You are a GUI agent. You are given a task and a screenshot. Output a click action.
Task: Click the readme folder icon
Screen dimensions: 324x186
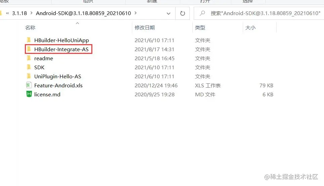tap(29, 58)
